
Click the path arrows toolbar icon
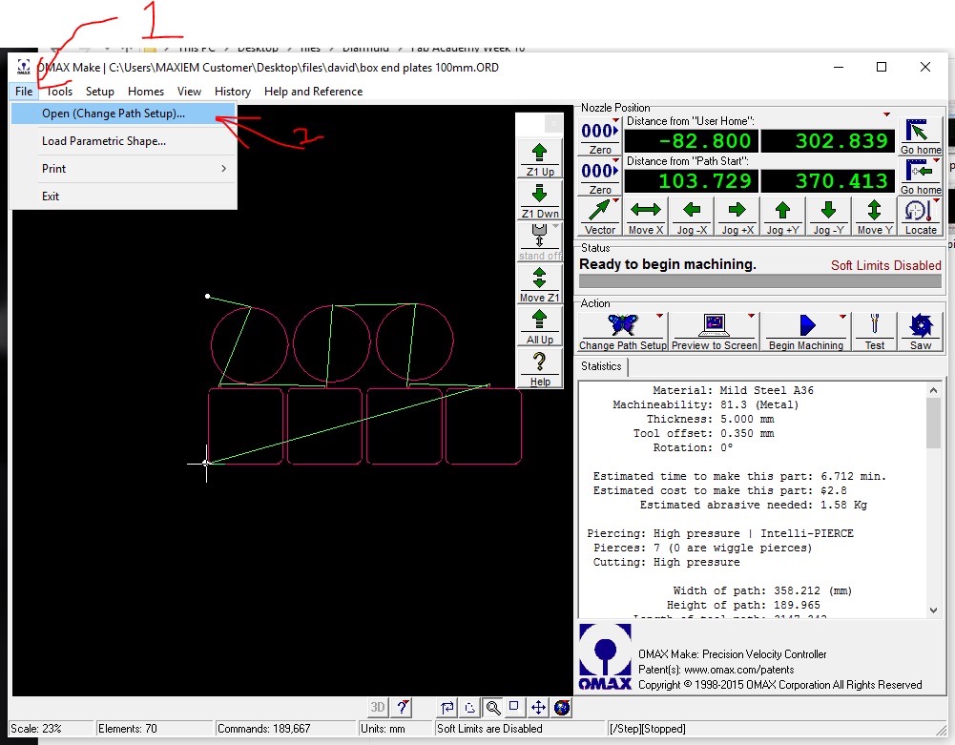[x=447, y=707]
